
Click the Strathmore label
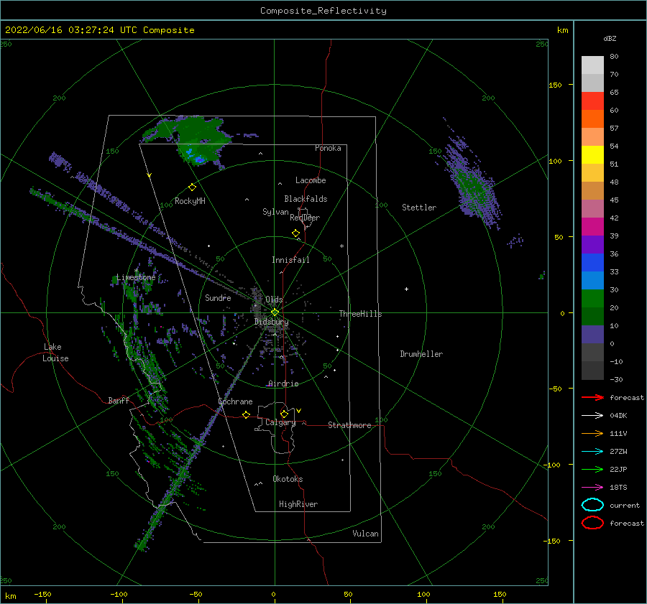(349, 425)
